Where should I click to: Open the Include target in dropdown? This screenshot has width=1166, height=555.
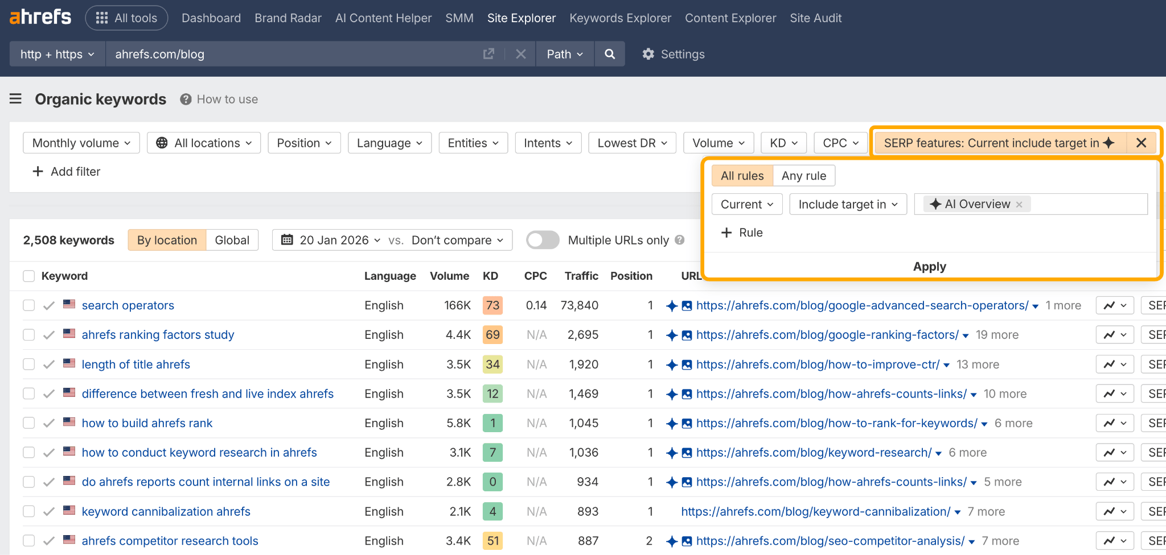[x=848, y=204]
